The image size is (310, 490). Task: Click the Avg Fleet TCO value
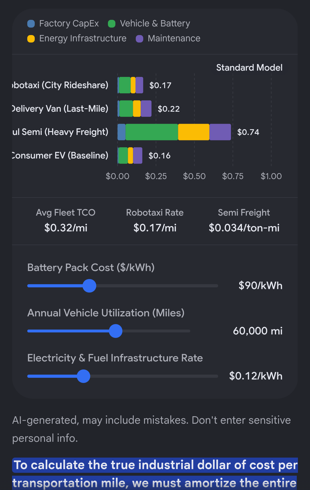(66, 228)
